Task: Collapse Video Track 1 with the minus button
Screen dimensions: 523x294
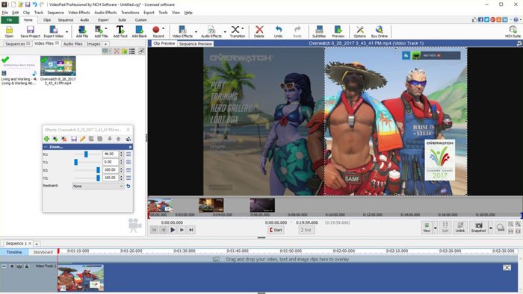Action: [4, 266]
